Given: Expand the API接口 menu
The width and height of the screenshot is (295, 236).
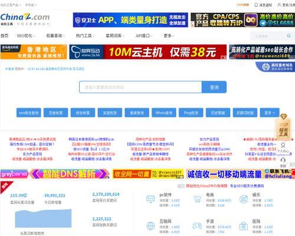Looking at the screenshot, I should coord(144,36).
